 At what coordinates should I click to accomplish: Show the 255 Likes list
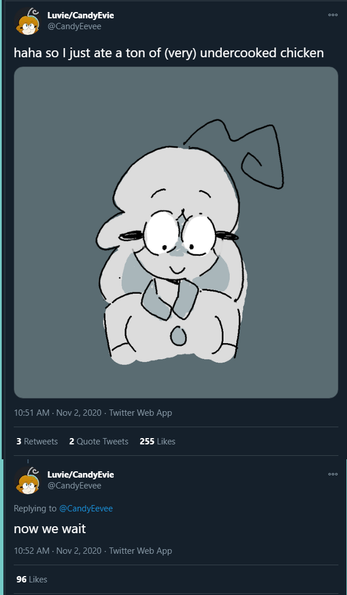pos(158,442)
